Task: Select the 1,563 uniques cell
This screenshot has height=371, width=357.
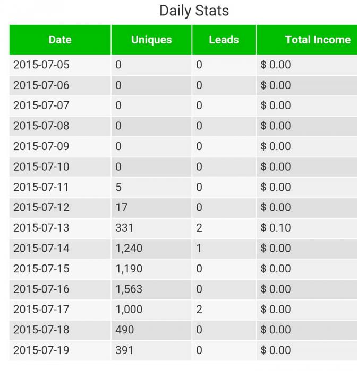Action: pyautogui.click(x=151, y=289)
